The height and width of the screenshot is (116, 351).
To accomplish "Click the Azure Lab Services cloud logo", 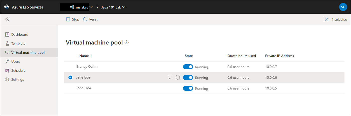I will click(x=7, y=7).
